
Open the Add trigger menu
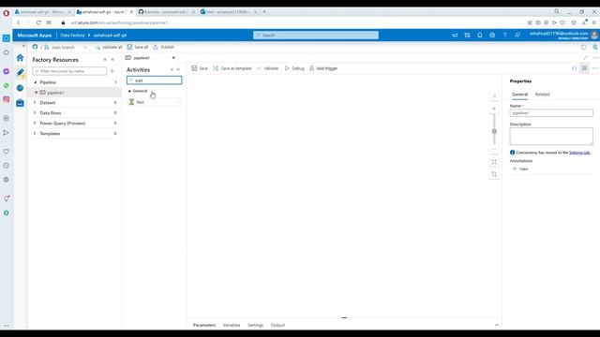coord(323,68)
